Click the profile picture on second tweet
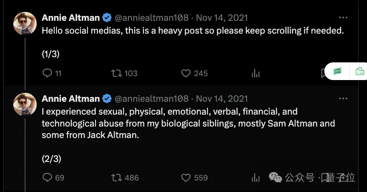367x192 pixels. [x=25, y=104]
